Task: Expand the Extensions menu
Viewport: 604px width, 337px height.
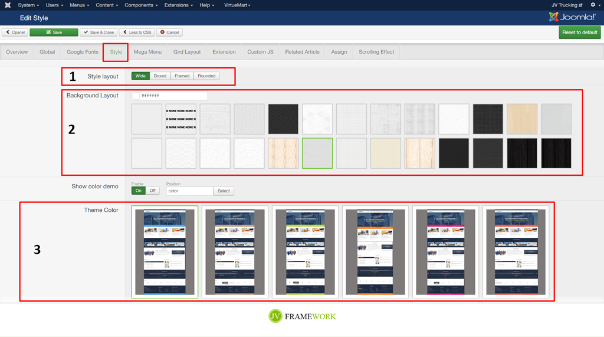Action: click(178, 5)
